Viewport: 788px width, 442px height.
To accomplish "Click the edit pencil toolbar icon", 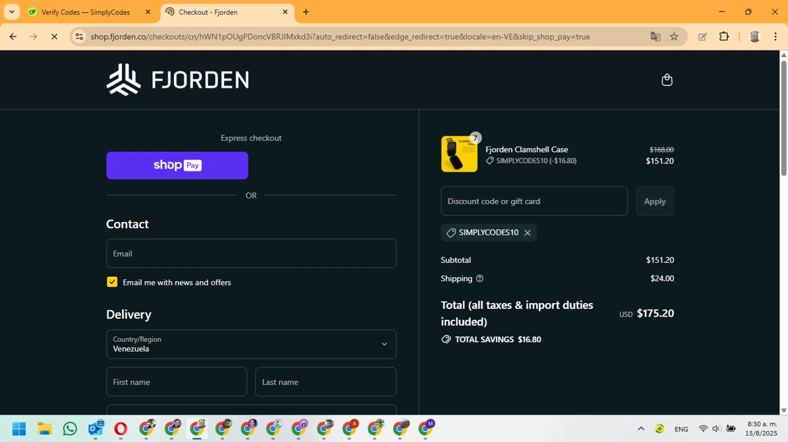I will click(702, 37).
